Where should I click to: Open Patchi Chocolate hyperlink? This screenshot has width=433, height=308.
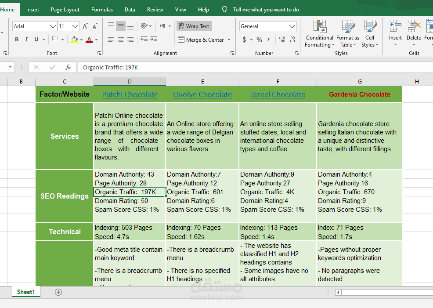(130, 94)
